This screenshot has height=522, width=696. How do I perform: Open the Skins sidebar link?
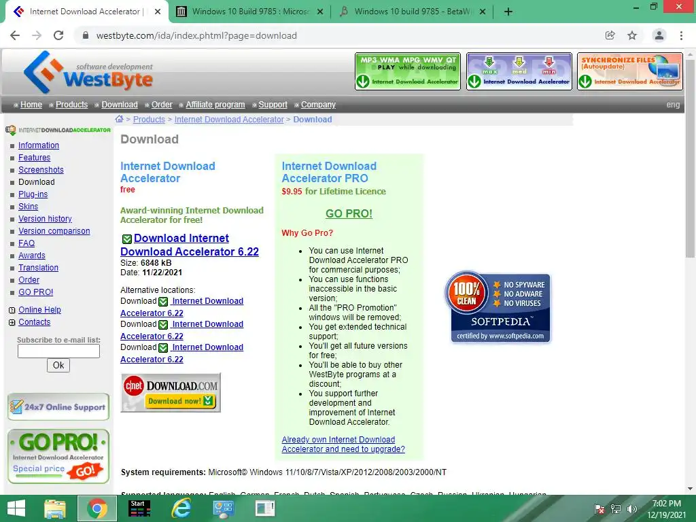(28, 207)
